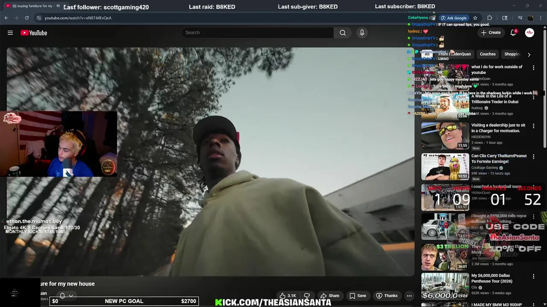Open 'Visiting a dealership just to sit' title
The image size is (547, 307).
(x=498, y=128)
